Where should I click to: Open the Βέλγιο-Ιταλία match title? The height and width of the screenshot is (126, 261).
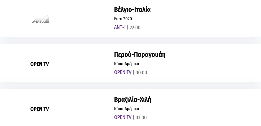[132, 10]
